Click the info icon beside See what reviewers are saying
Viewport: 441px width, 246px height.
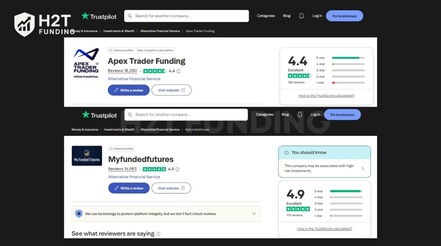(x=158, y=234)
